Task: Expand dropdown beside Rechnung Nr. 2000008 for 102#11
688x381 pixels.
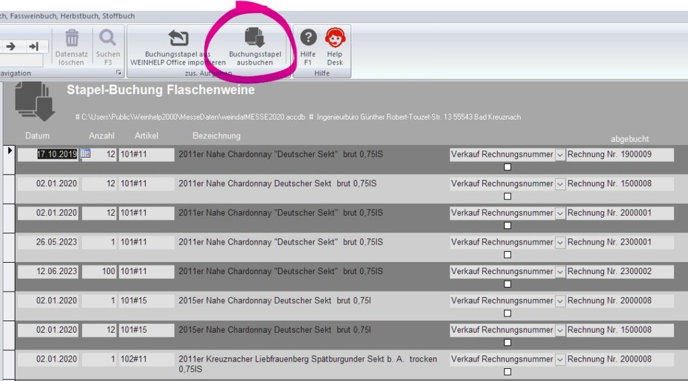Action: pyautogui.click(x=560, y=359)
